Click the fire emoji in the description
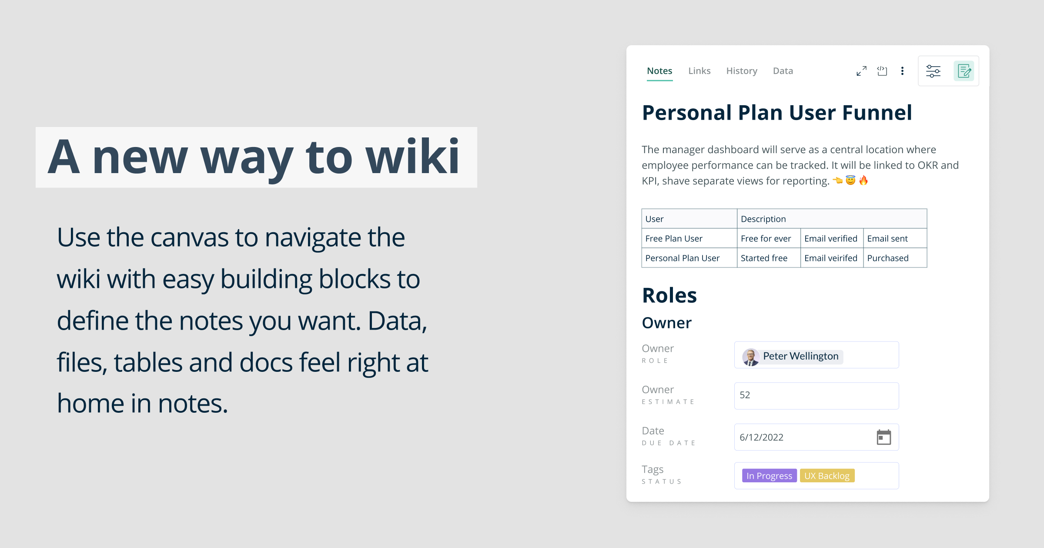This screenshot has width=1044, height=548. (x=863, y=180)
